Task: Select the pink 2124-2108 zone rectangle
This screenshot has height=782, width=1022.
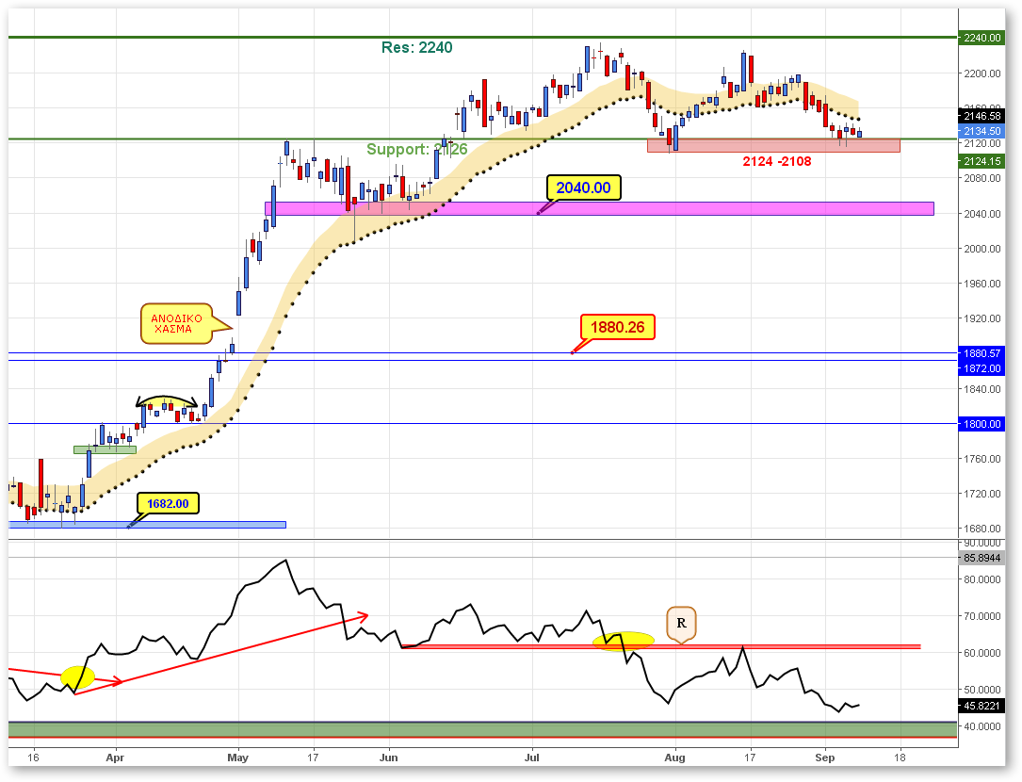Action: (x=772, y=146)
